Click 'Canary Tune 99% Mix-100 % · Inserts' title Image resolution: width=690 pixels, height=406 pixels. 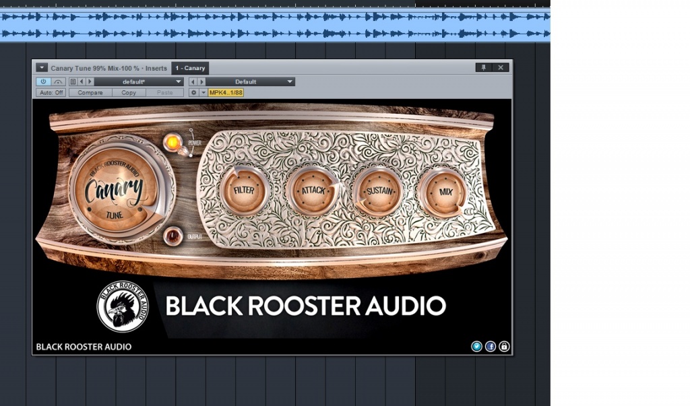pos(108,68)
